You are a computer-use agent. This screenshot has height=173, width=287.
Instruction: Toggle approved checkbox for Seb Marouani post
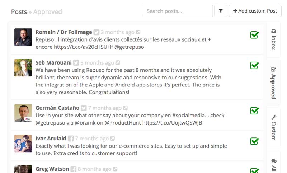[254, 65]
